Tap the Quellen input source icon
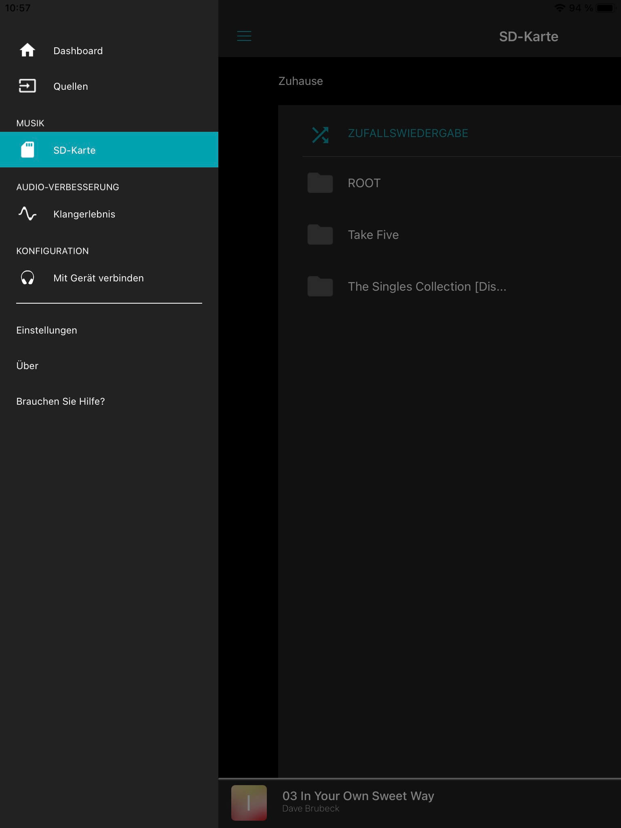Image resolution: width=621 pixels, height=828 pixels. point(27,86)
